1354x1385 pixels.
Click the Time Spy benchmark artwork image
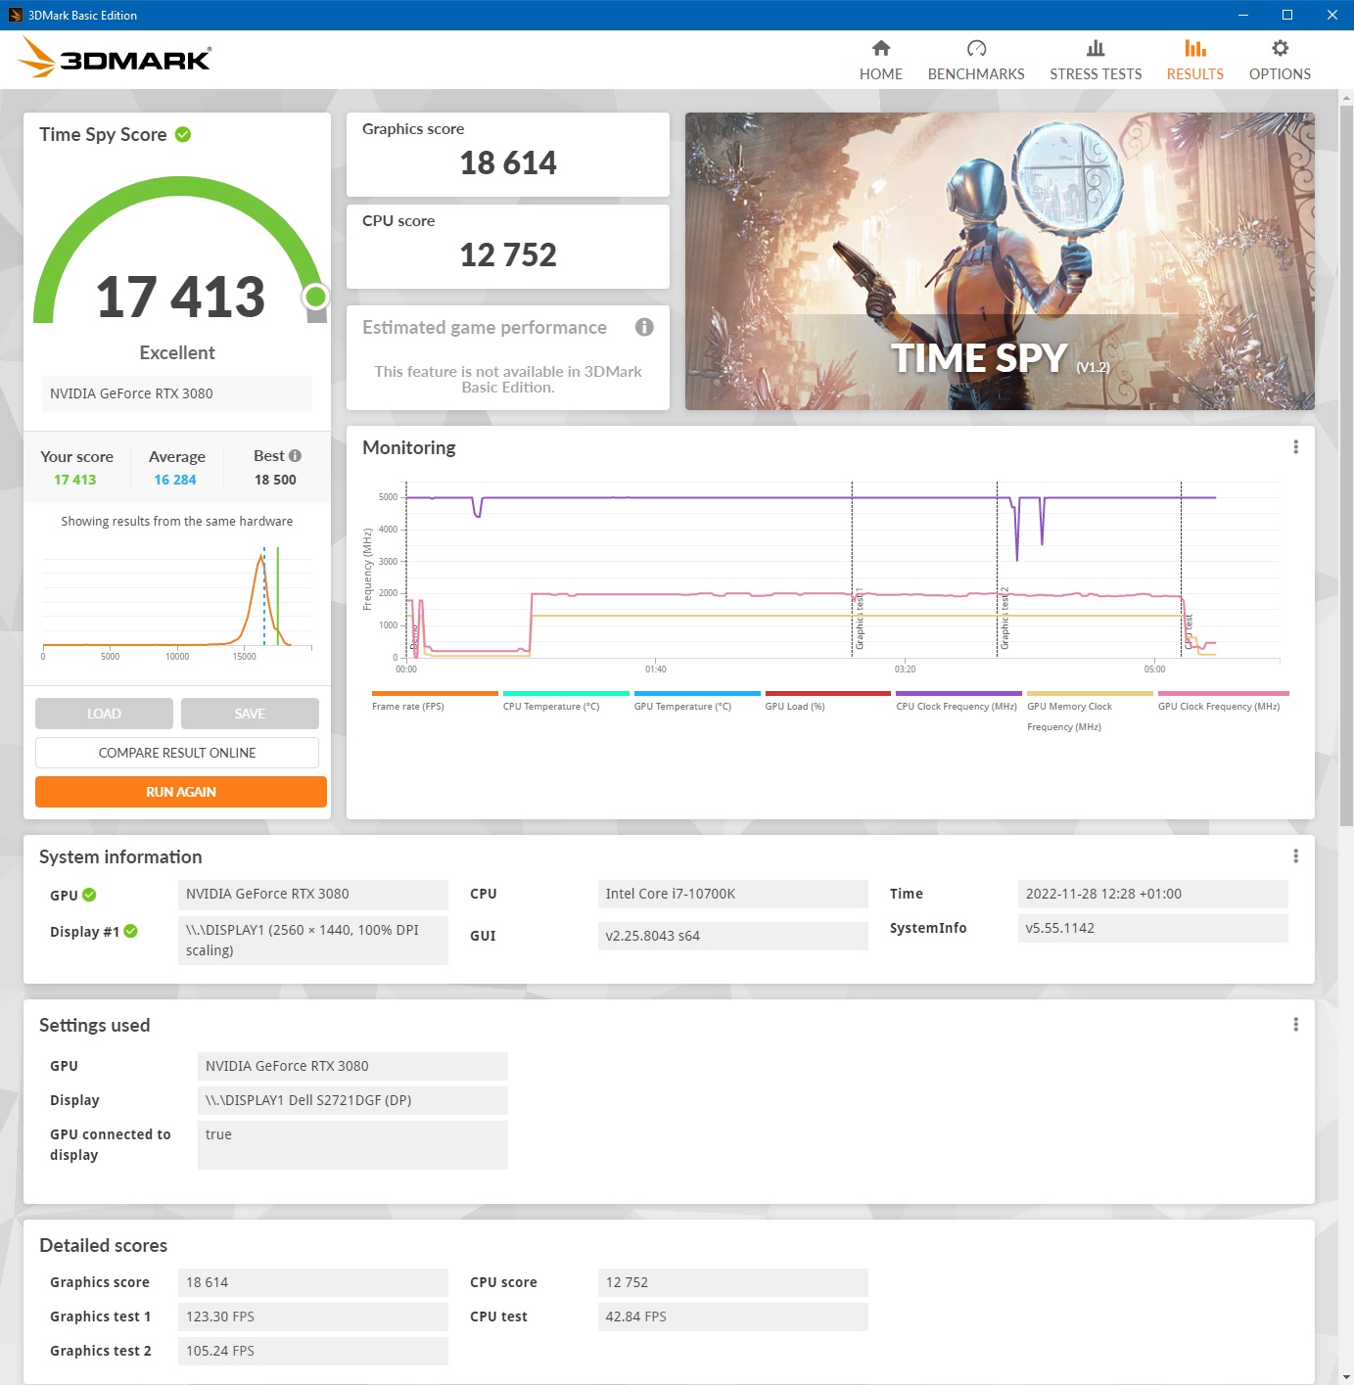[x=1000, y=261]
